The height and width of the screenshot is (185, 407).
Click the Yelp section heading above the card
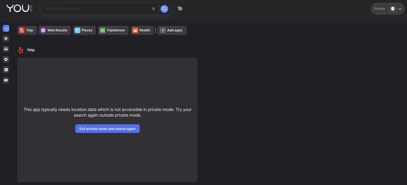(31, 50)
